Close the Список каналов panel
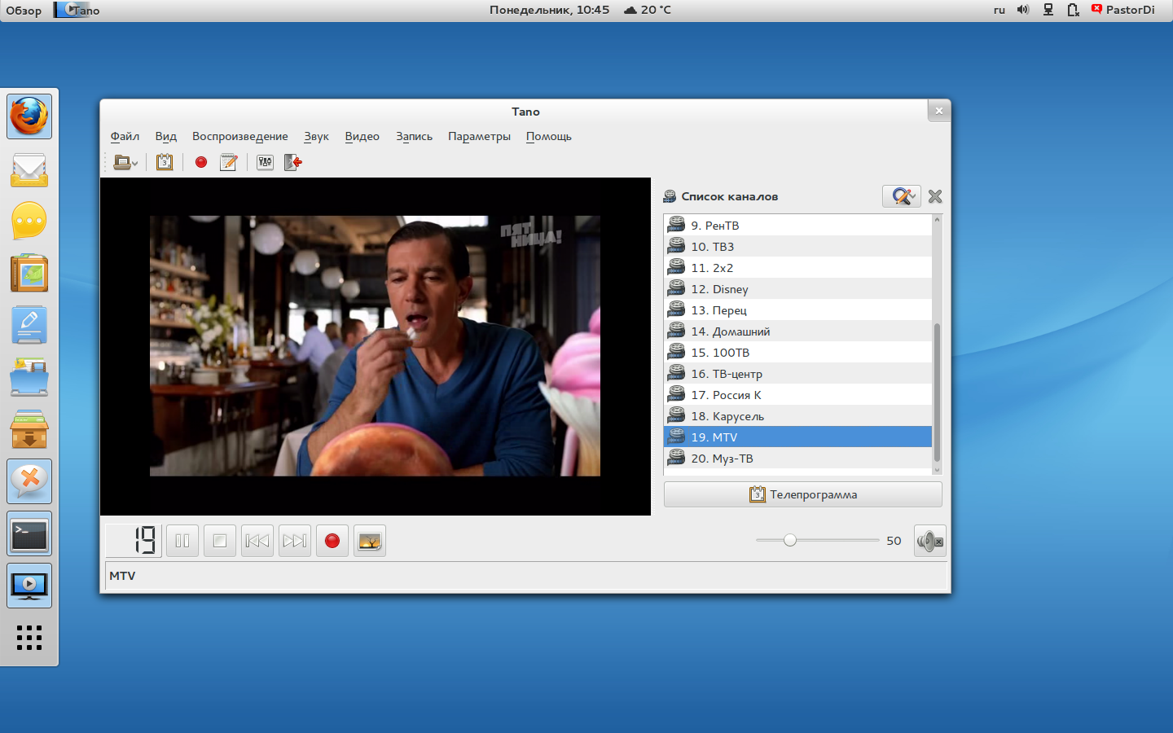The width and height of the screenshot is (1173, 733). click(935, 196)
